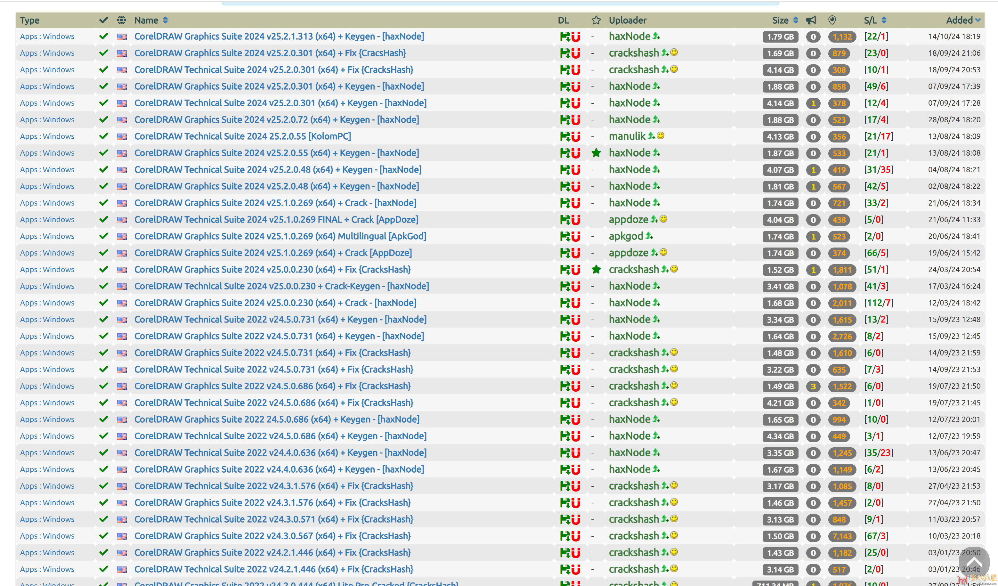Screen dimensions: 998x586
Task: Click Apps : Windows in the KolomPC row
Action: coord(47,136)
